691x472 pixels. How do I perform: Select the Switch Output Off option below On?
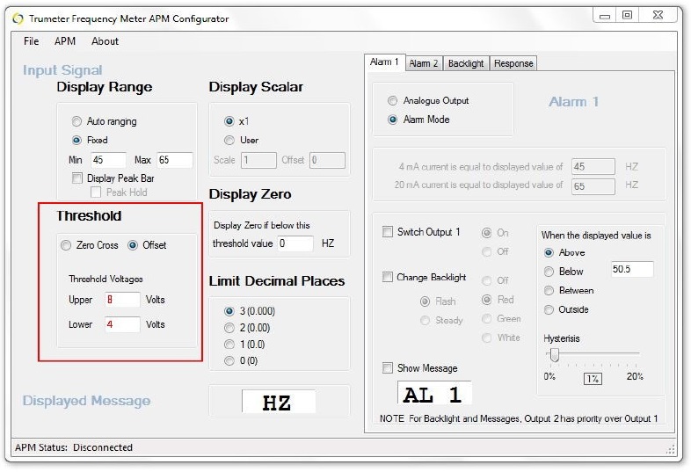tap(486, 251)
